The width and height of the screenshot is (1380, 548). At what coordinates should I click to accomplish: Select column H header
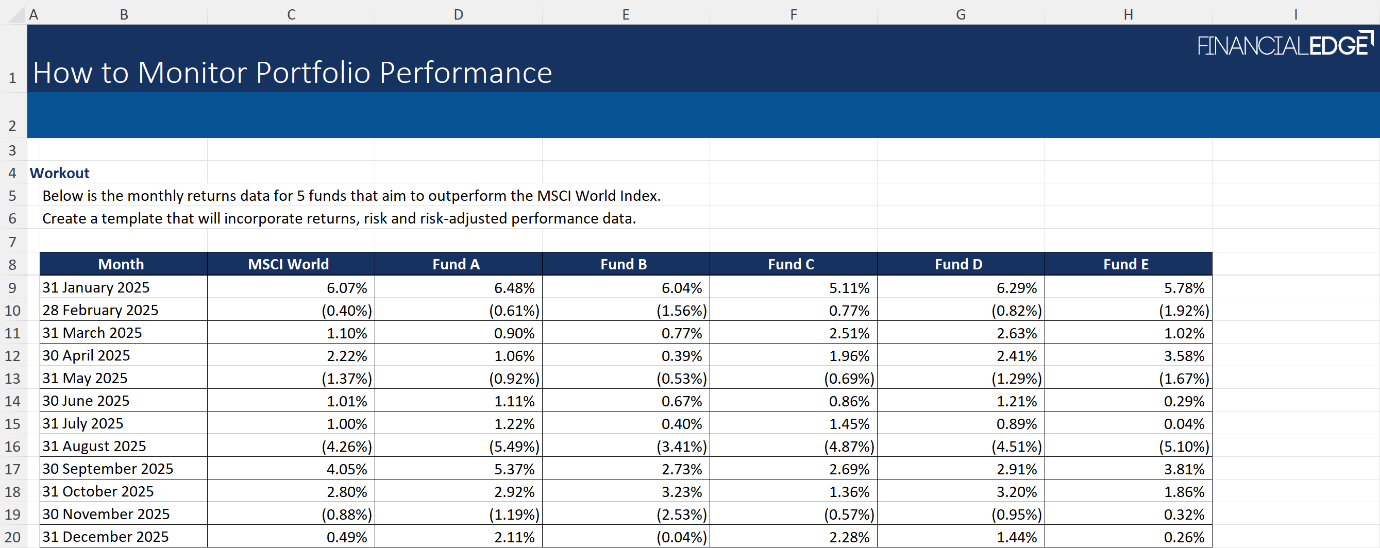tap(1127, 14)
